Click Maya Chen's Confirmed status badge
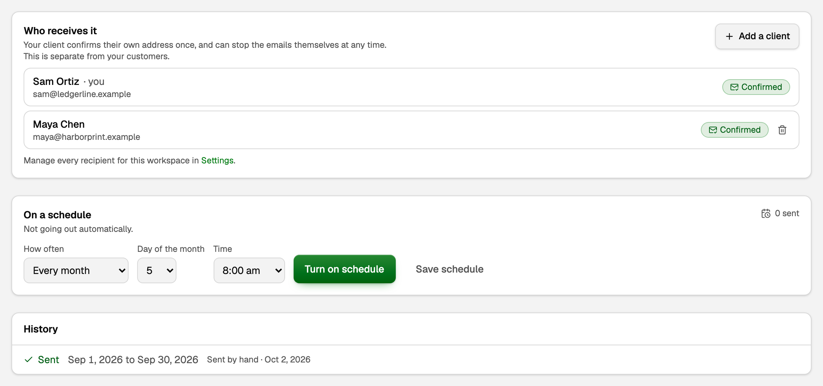 735,130
